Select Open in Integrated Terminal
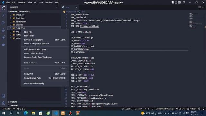Screen dimensions: 206x116 (45, 44)
